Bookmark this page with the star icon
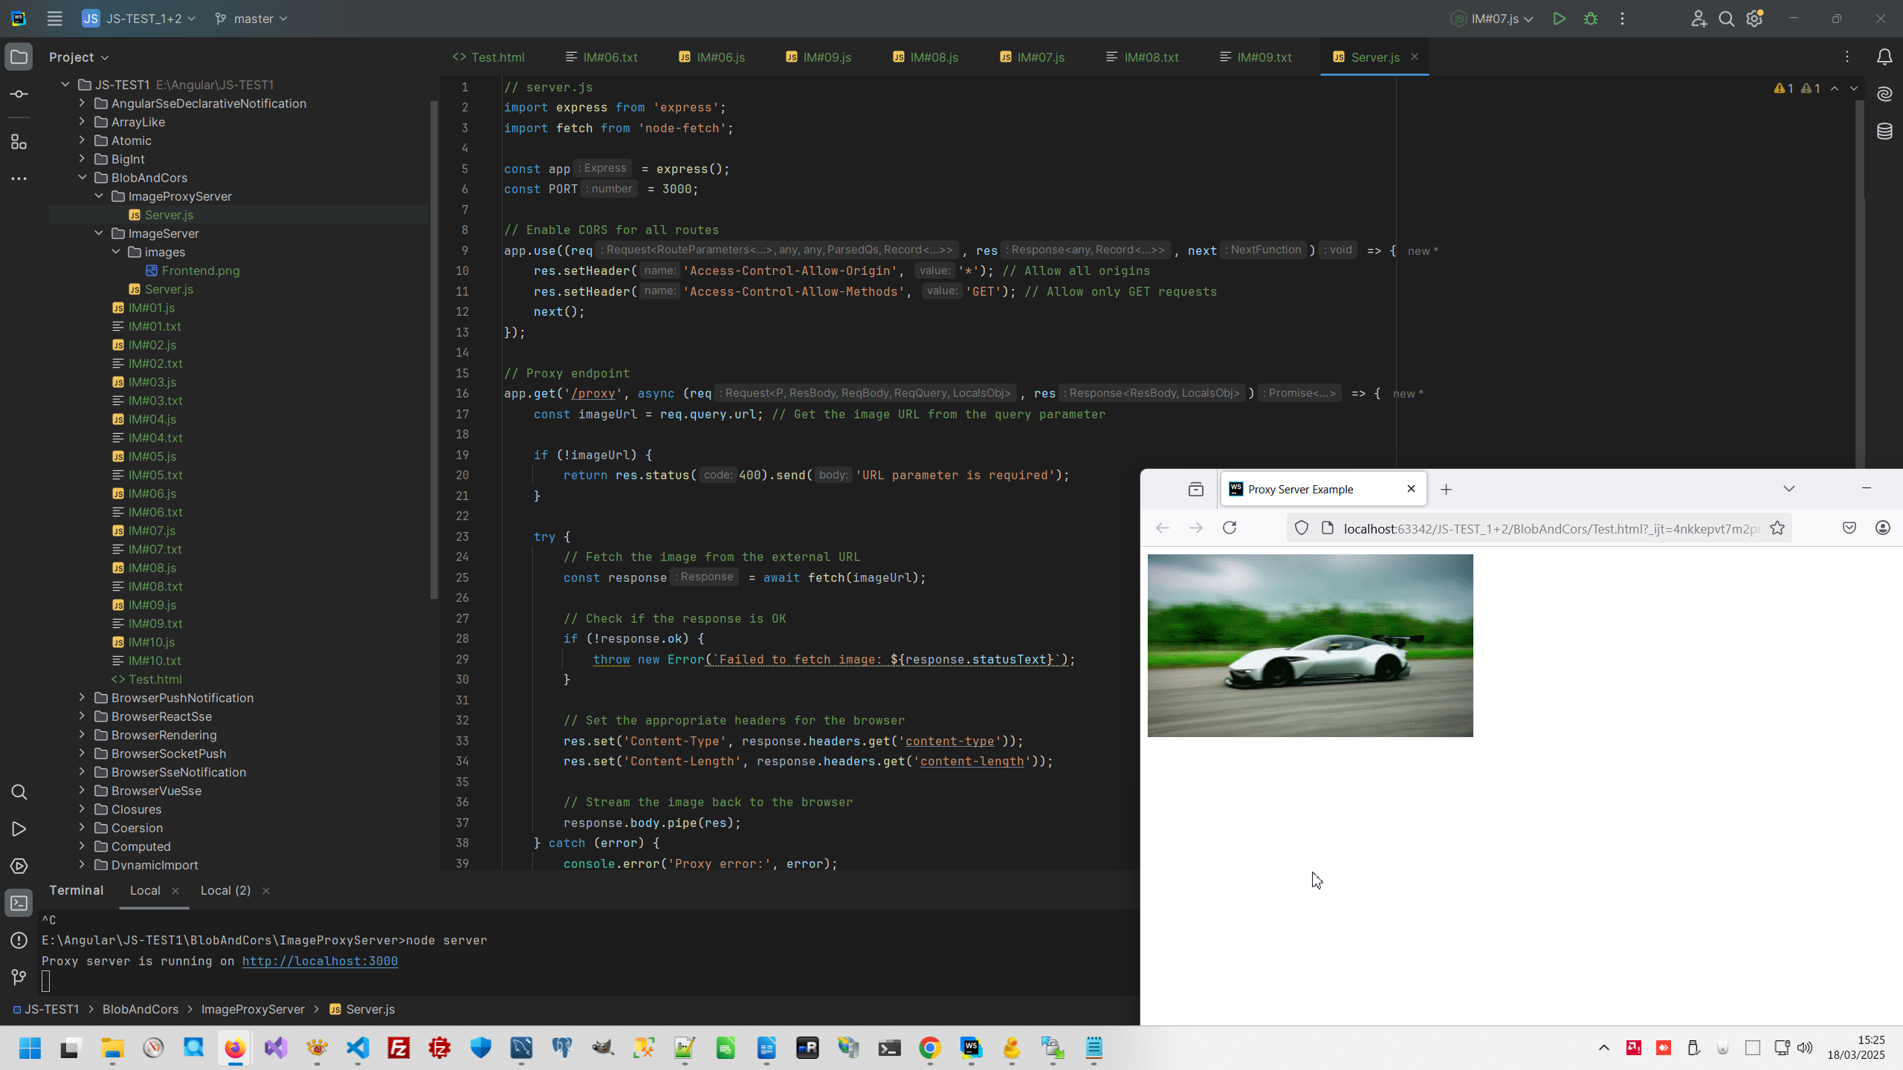 click(x=1777, y=528)
